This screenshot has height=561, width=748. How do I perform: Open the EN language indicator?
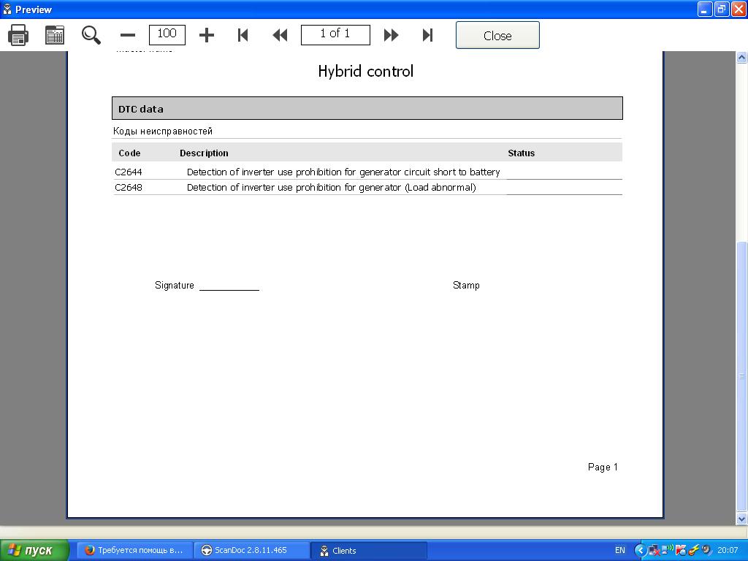click(619, 551)
